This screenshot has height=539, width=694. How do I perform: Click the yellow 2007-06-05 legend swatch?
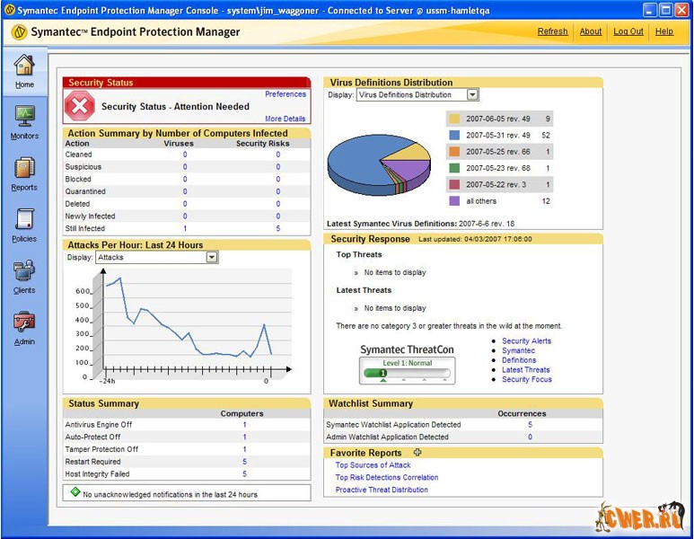point(453,119)
